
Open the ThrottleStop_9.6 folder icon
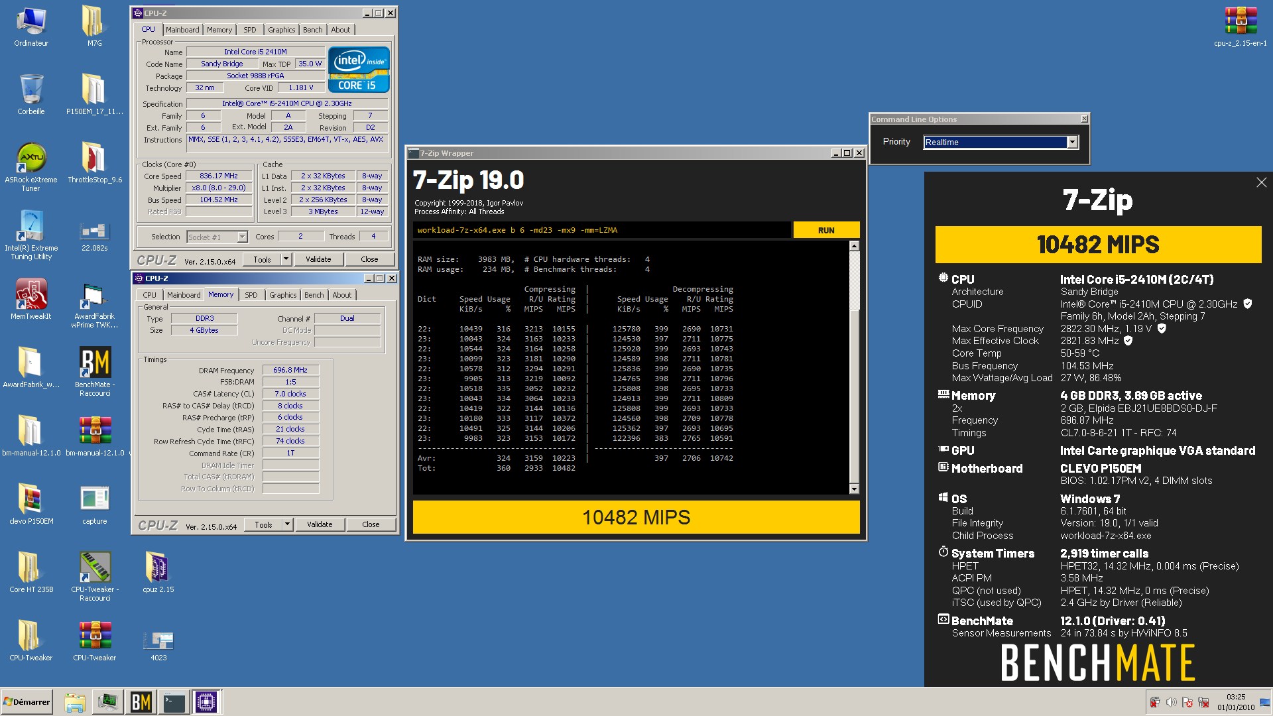(x=95, y=163)
